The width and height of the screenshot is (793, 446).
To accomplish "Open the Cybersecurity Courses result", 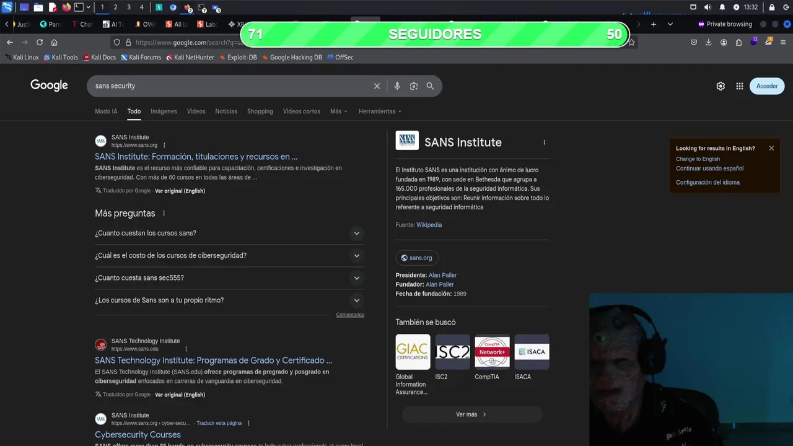I will (x=138, y=435).
